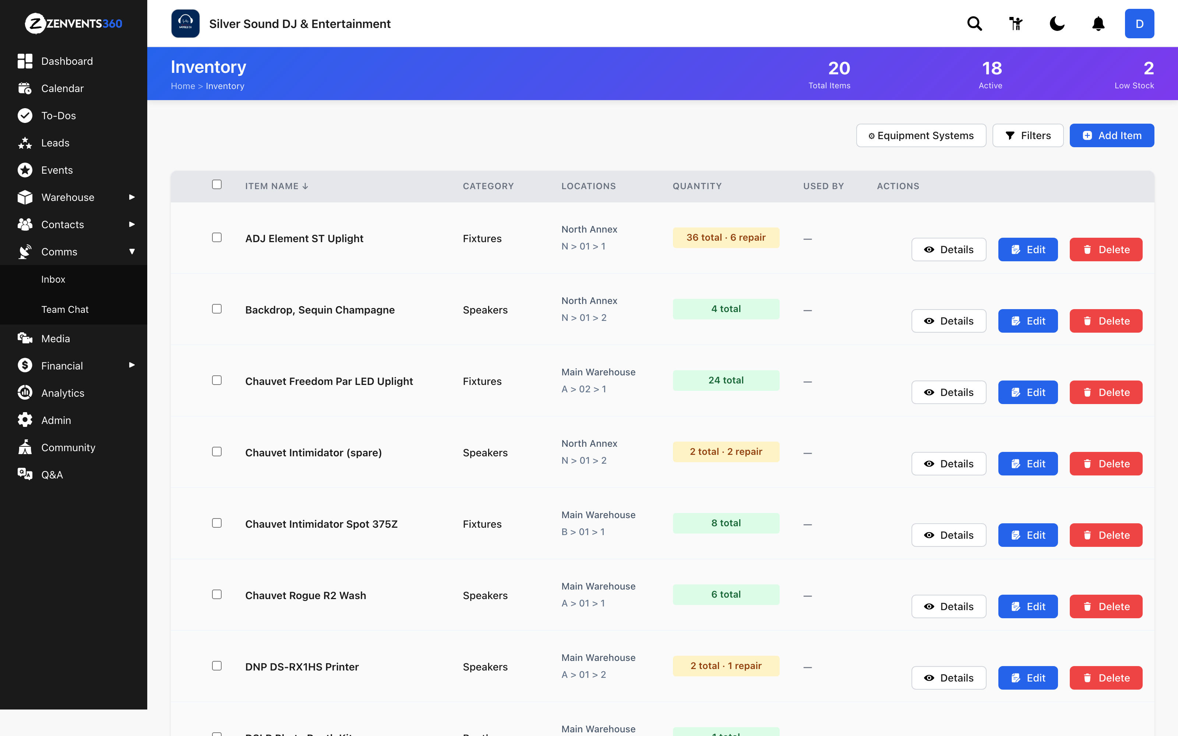Click the Zenvents360 logo
This screenshot has height=736, width=1178.
tap(74, 23)
